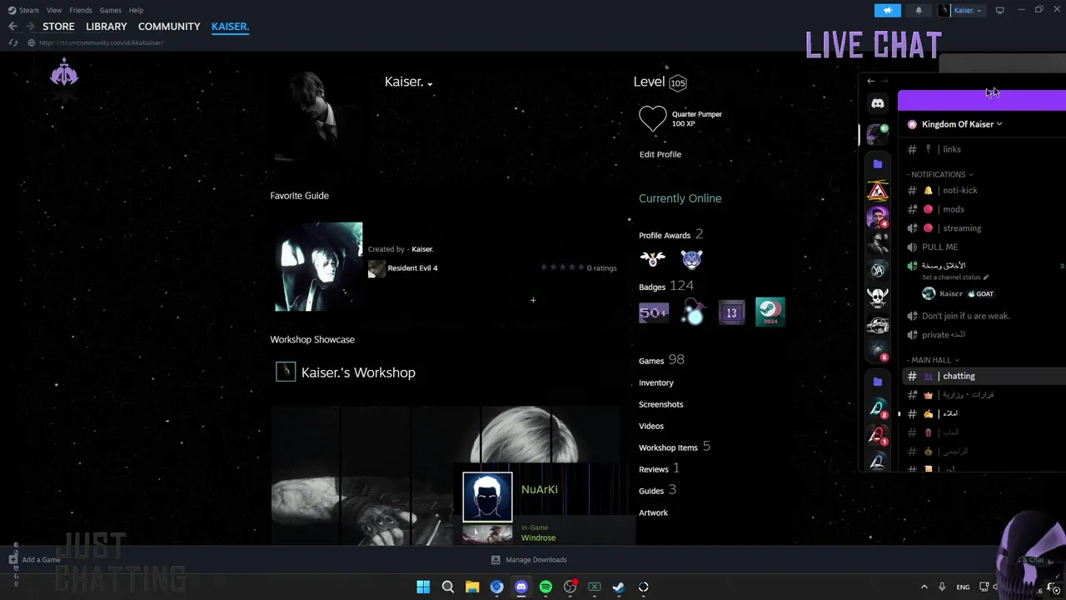Viewport: 1066px width, 600px height.
Task: Open Spotify from the taskbar
Action: (x=545, y=587)
